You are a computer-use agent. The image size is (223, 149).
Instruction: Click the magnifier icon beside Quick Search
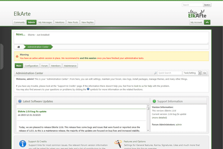156,73
